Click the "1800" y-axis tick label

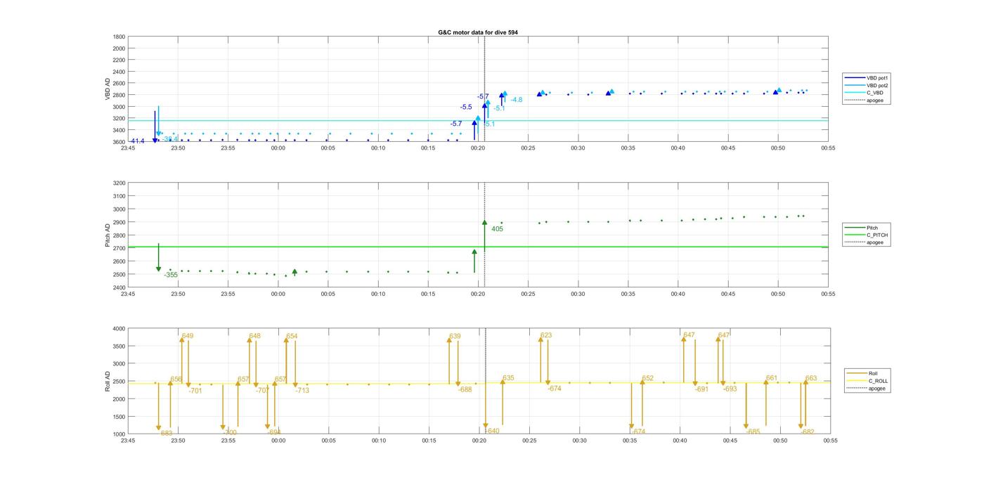[x=119, y=37]
